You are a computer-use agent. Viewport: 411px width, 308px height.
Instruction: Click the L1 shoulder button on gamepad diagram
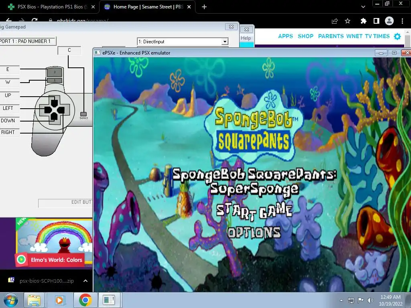click(x=55, y=80)
